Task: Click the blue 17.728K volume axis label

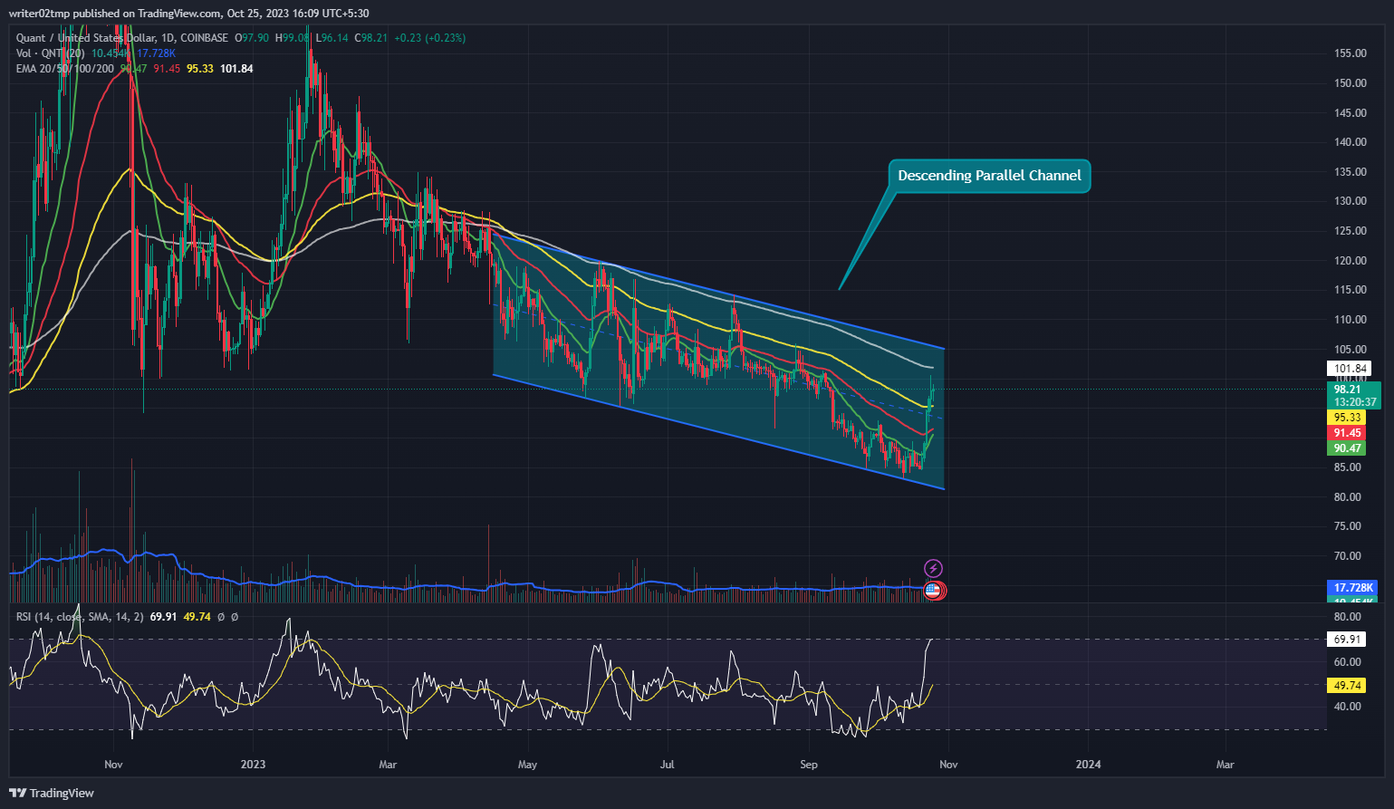Action: (1352, 588)
